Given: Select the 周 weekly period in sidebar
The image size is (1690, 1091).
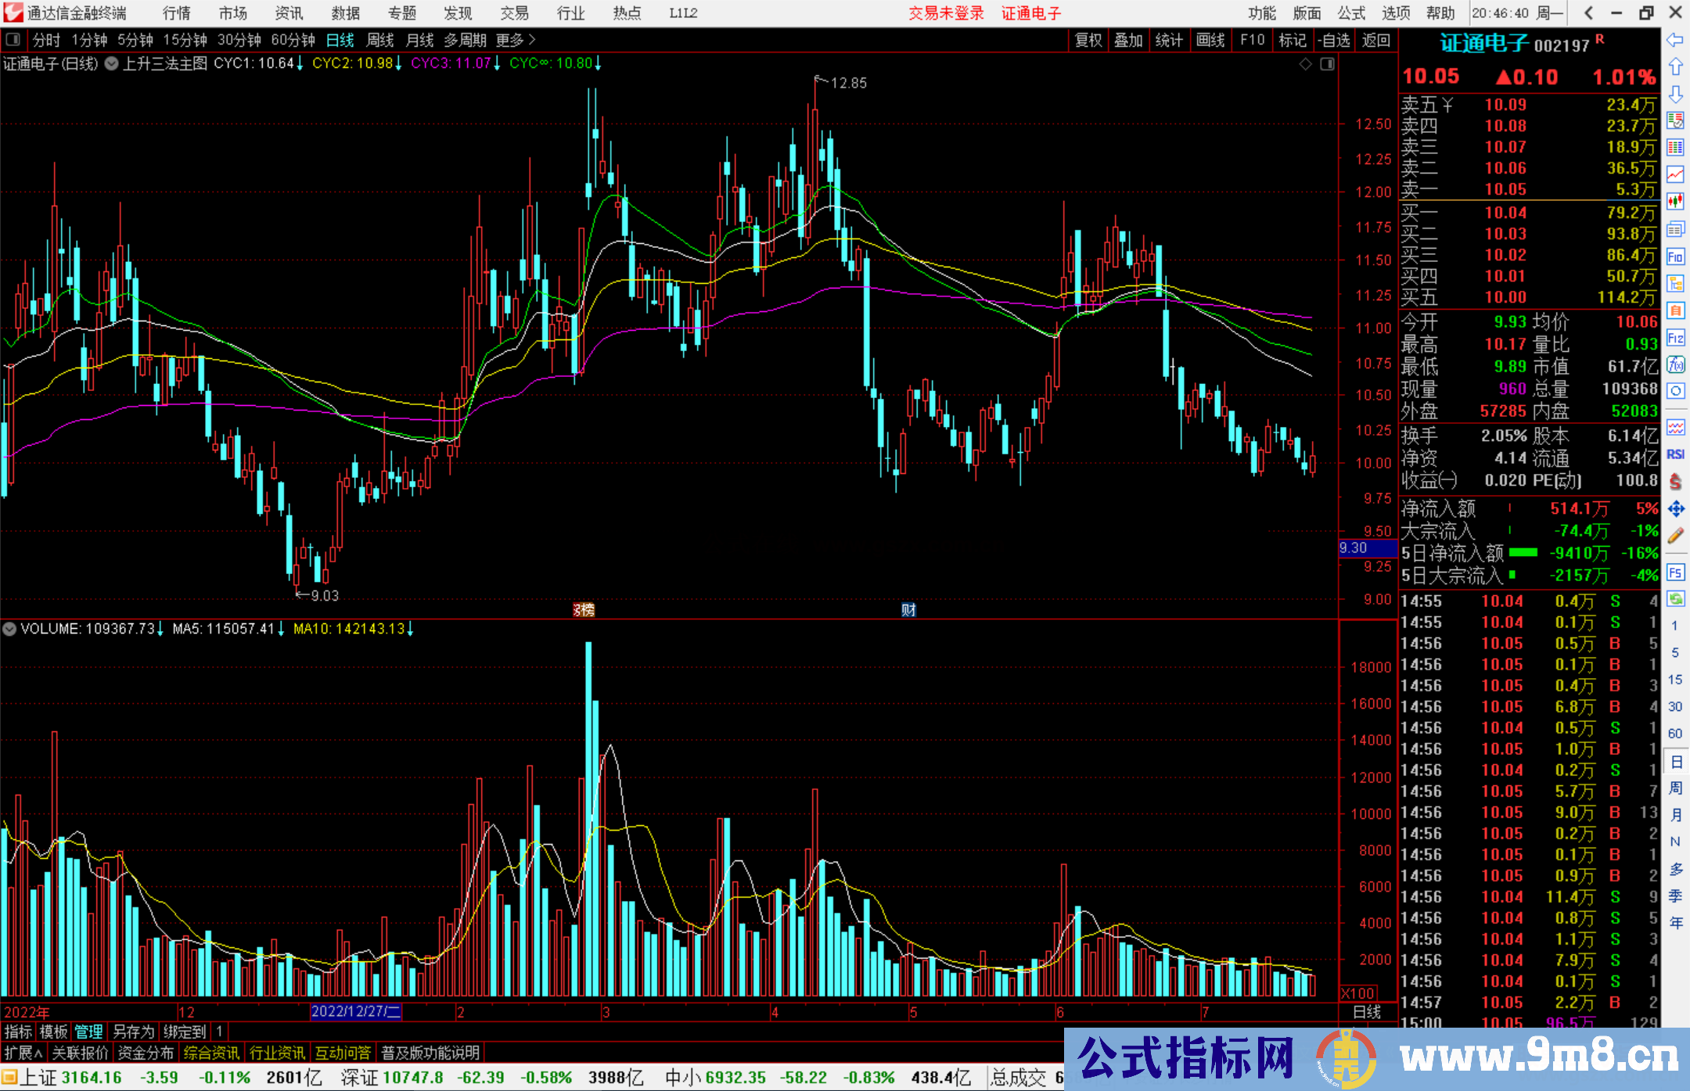Looking at the screenshot, I should click(1675, 788).
